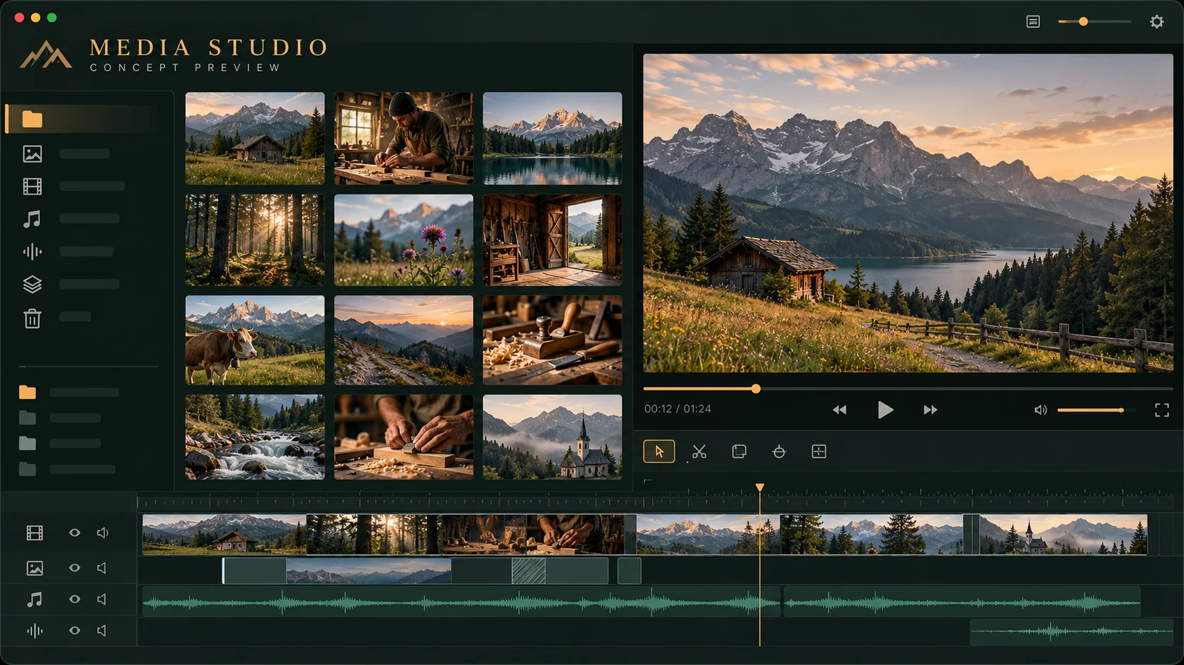Mute the video track speaker
Viewport: 1184px width, 665px height.
[103, 533]
